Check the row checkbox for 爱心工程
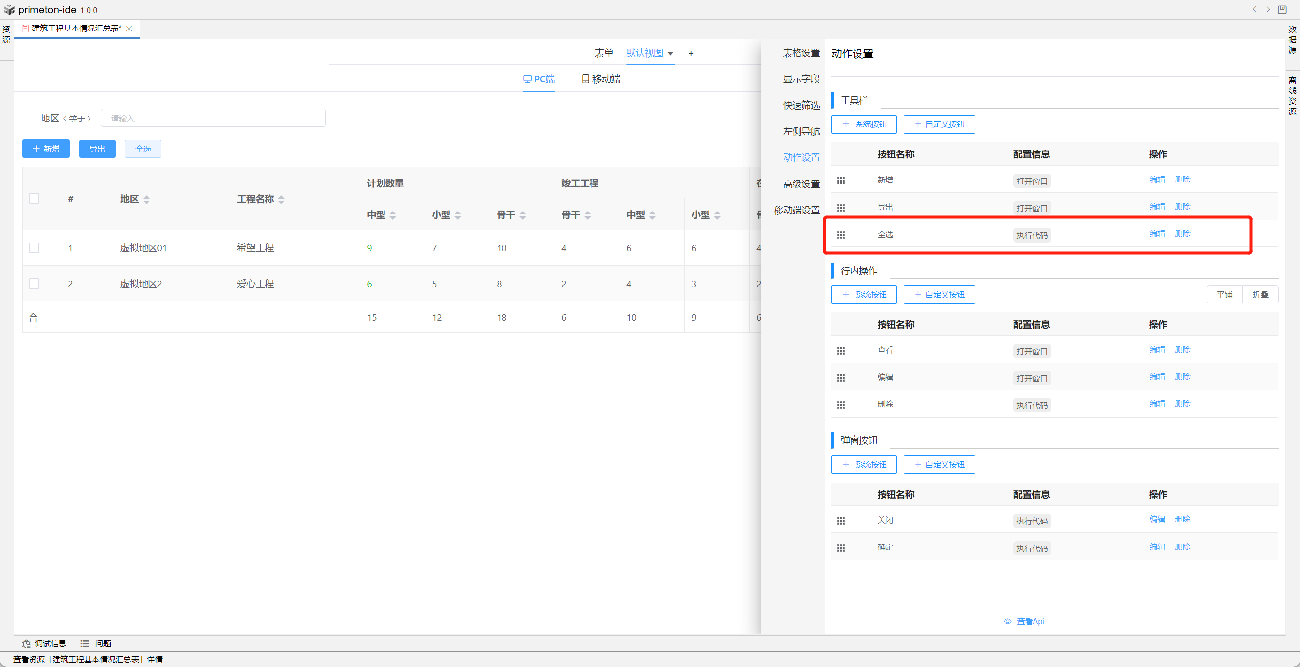Image resolution: width=1300 pixels, height=667 pixels. point(34,284)
